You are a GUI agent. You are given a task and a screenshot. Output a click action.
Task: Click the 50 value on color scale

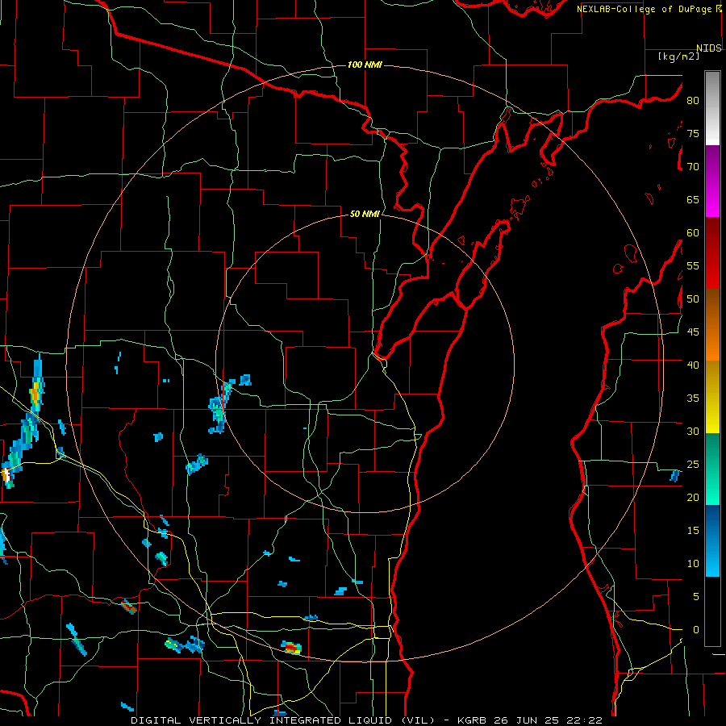693,299
